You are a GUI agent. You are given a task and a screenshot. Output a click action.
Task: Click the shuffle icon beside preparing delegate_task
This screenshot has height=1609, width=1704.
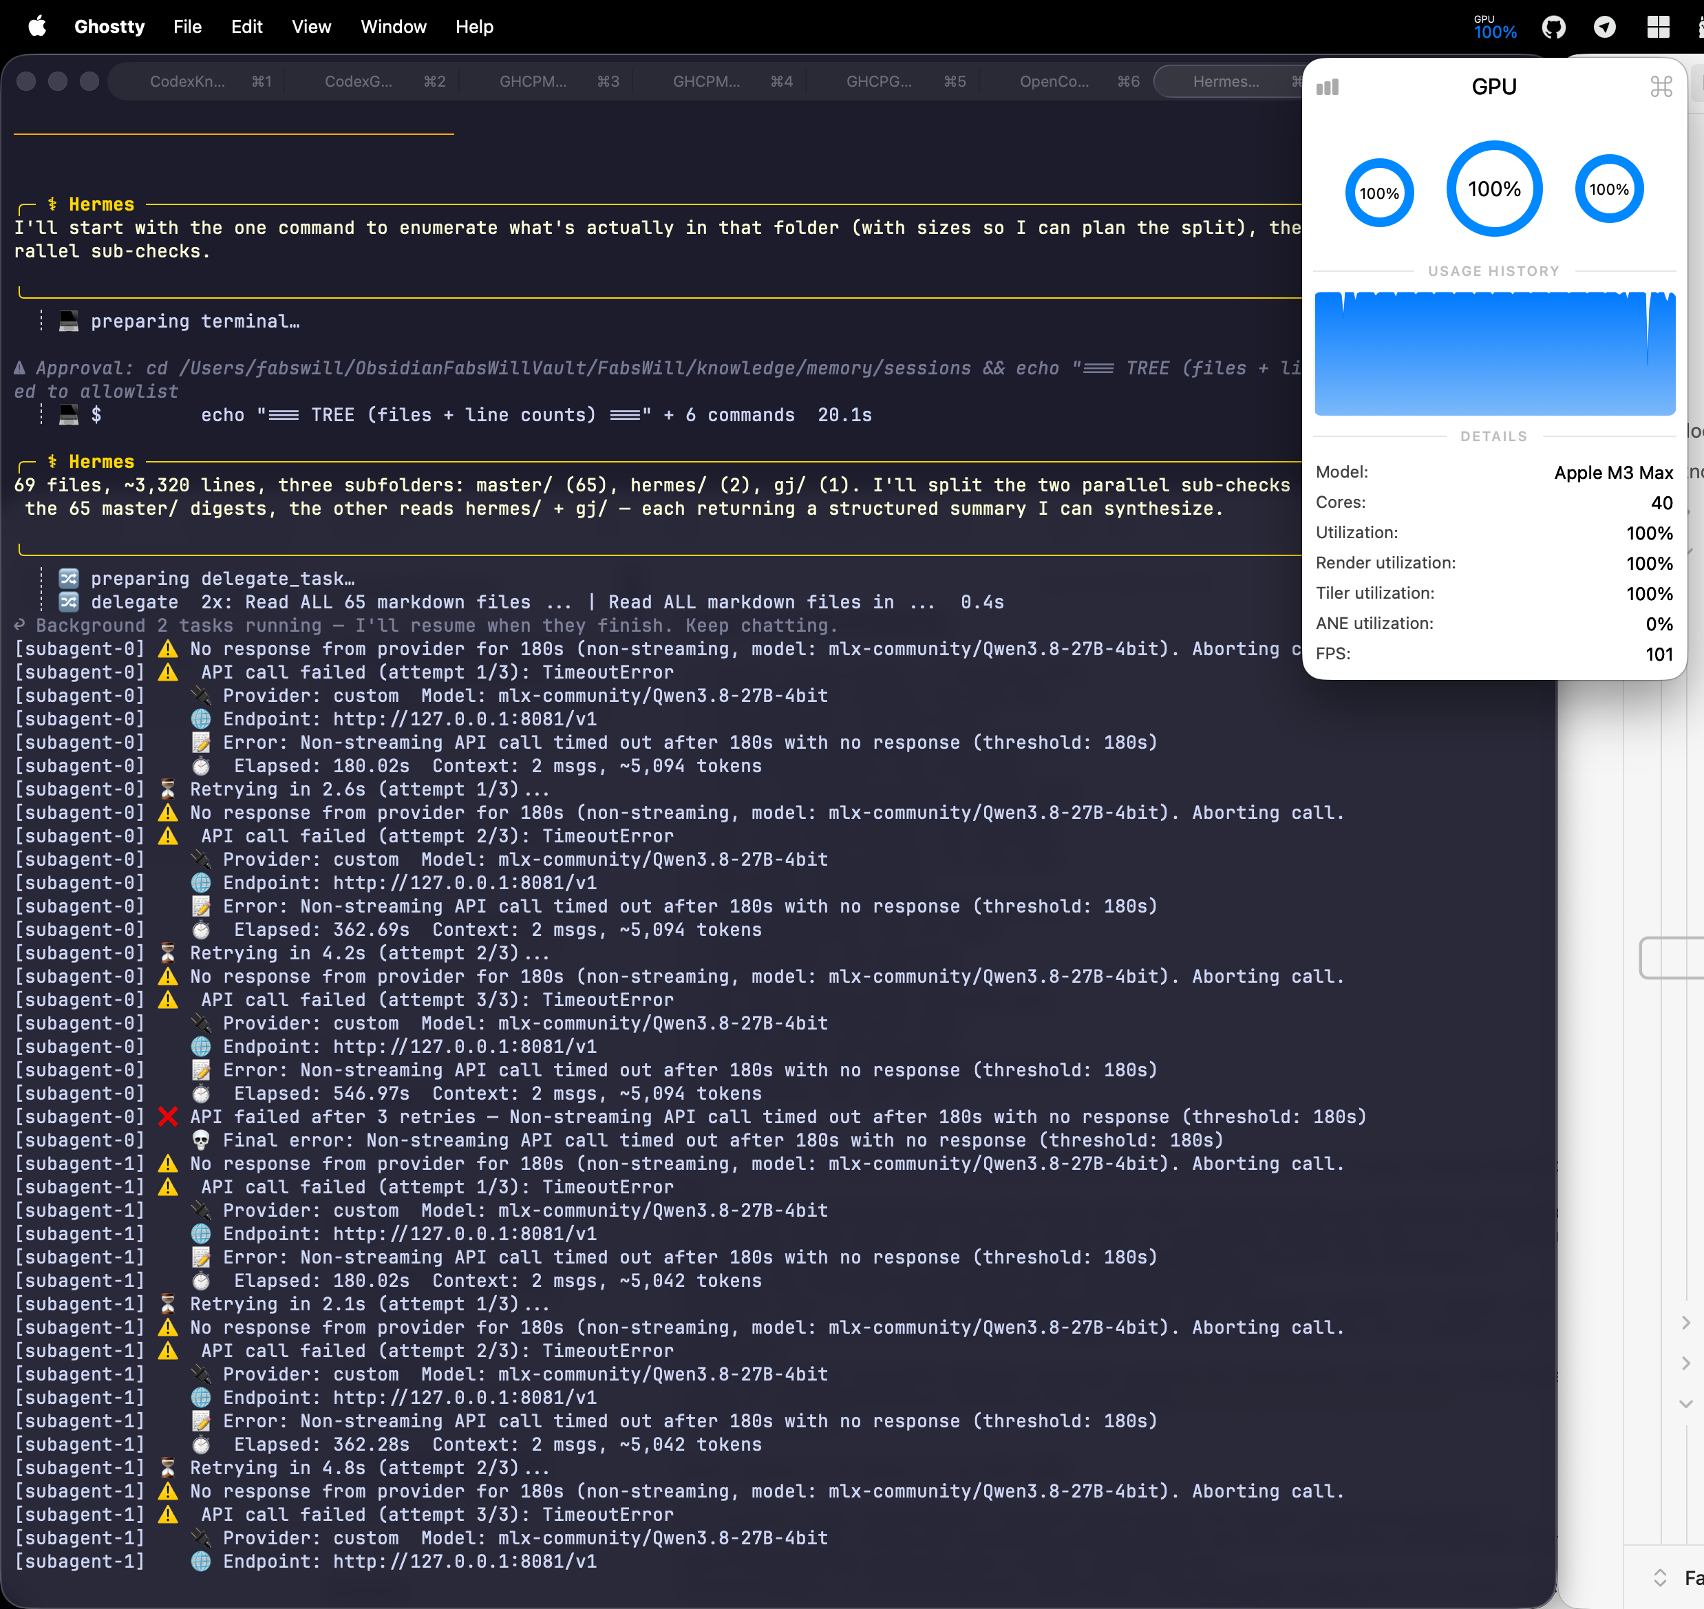pos(69,578)
